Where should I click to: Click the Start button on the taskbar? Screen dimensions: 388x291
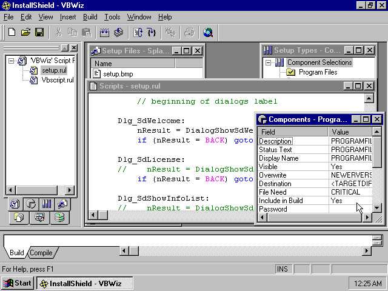click(18, 283)
